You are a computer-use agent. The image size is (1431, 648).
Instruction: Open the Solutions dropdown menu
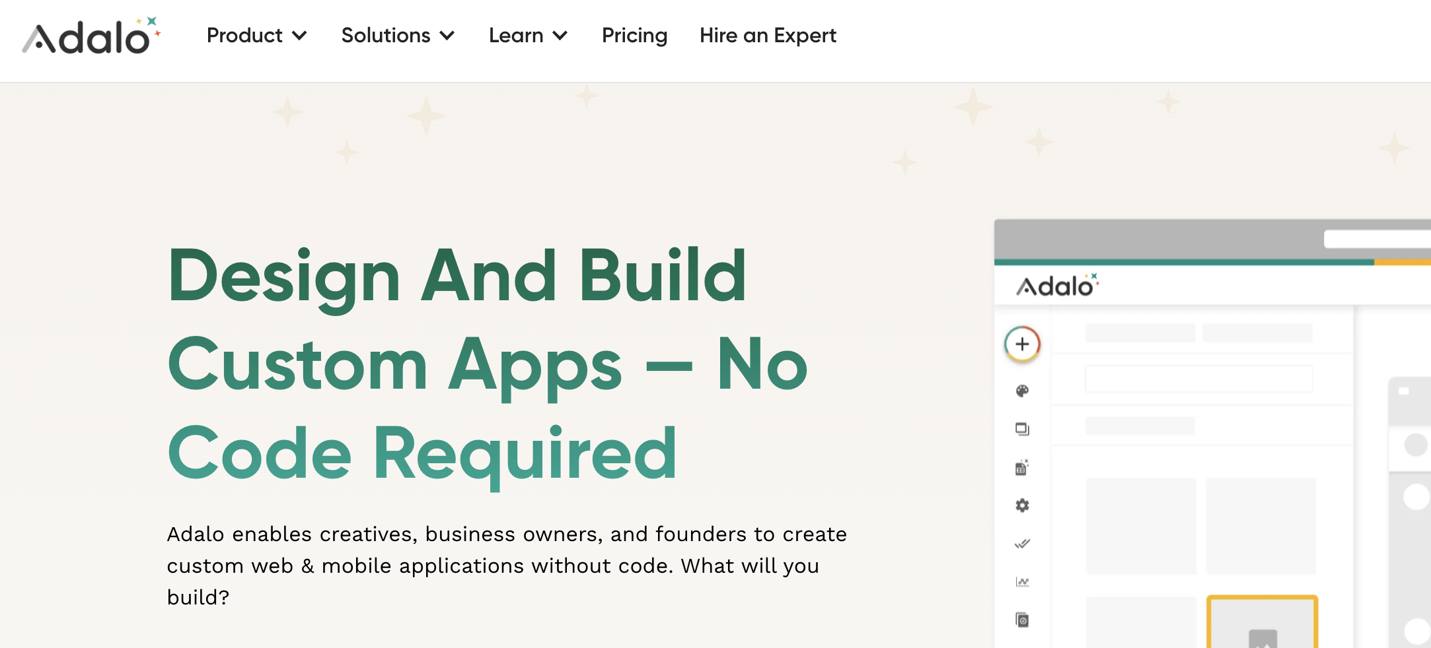[x=398, y=36]
